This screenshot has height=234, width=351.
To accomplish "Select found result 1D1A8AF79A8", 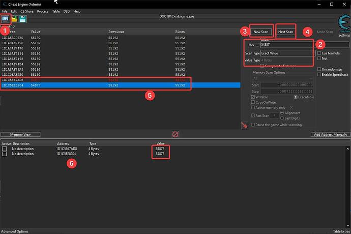I will [120, 69].
